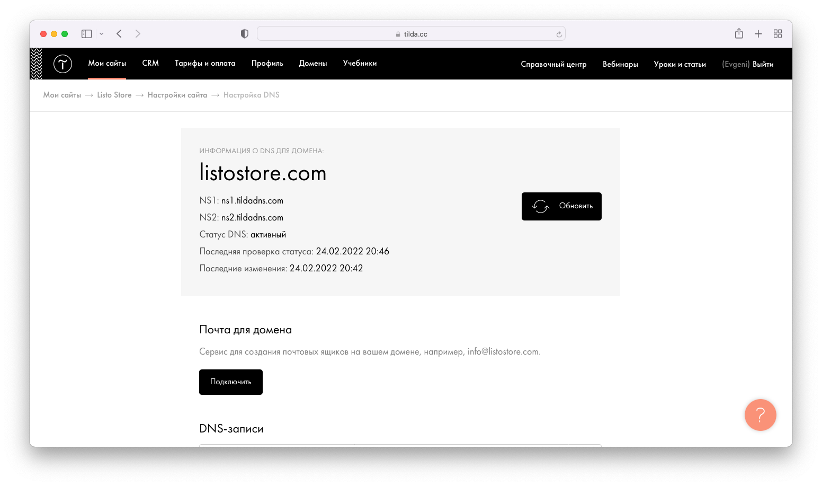The width and height of the screenshot is (822, 486).
Task: Click the Почта для домена heading
Action: [246, 330]
